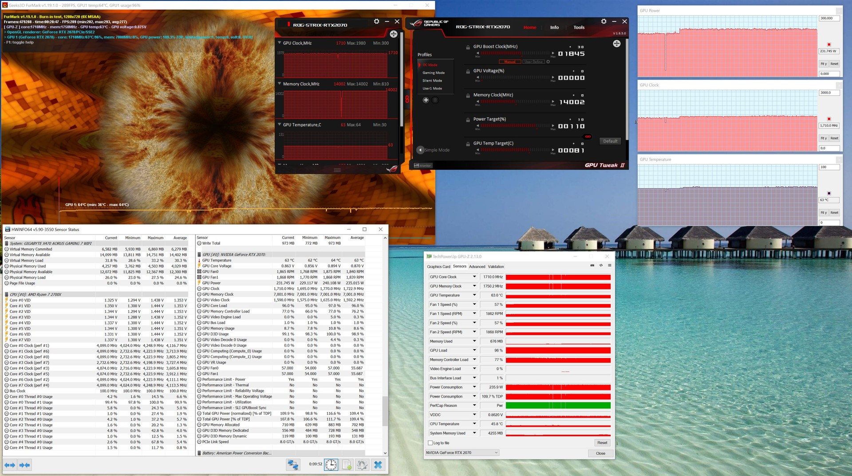Open GPU Temperature sensor dropdown in GPU-Z
The width and height of the screenshot is (852, 476).
(474, 295)
